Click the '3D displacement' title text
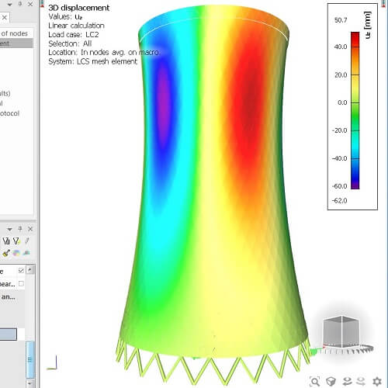The width and height of the screenshot is (388, 388). (x=79, y=8)
